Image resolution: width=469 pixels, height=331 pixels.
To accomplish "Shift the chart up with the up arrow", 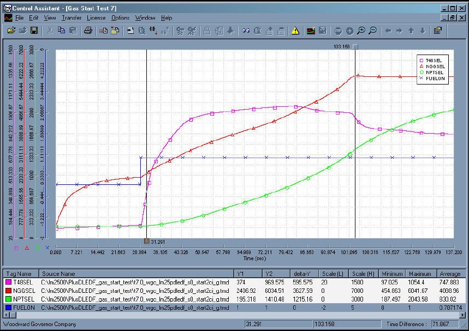I will [411, 31].
